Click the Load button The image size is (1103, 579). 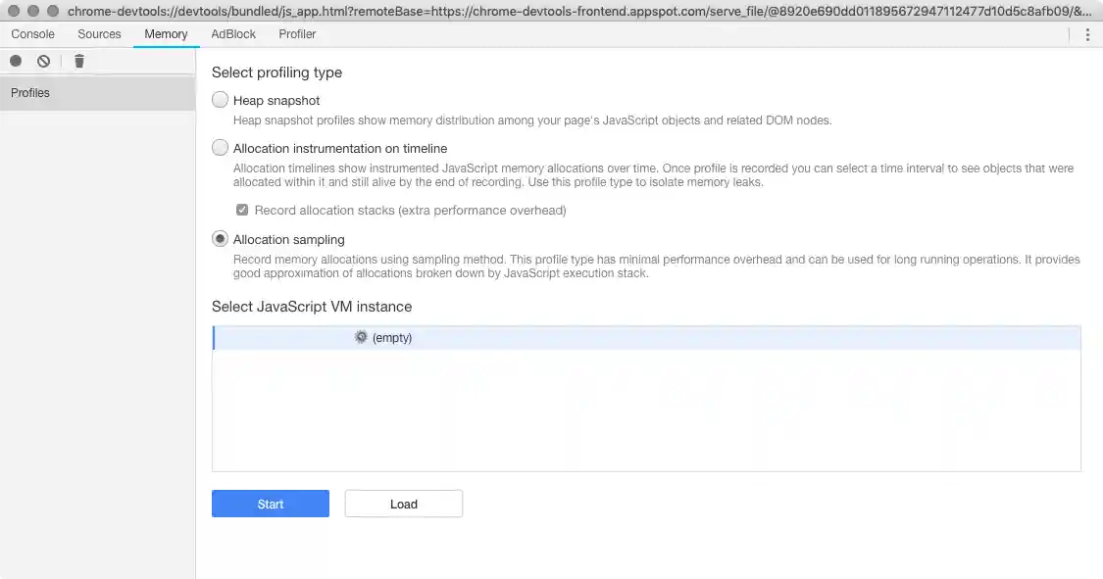point(403,504)
